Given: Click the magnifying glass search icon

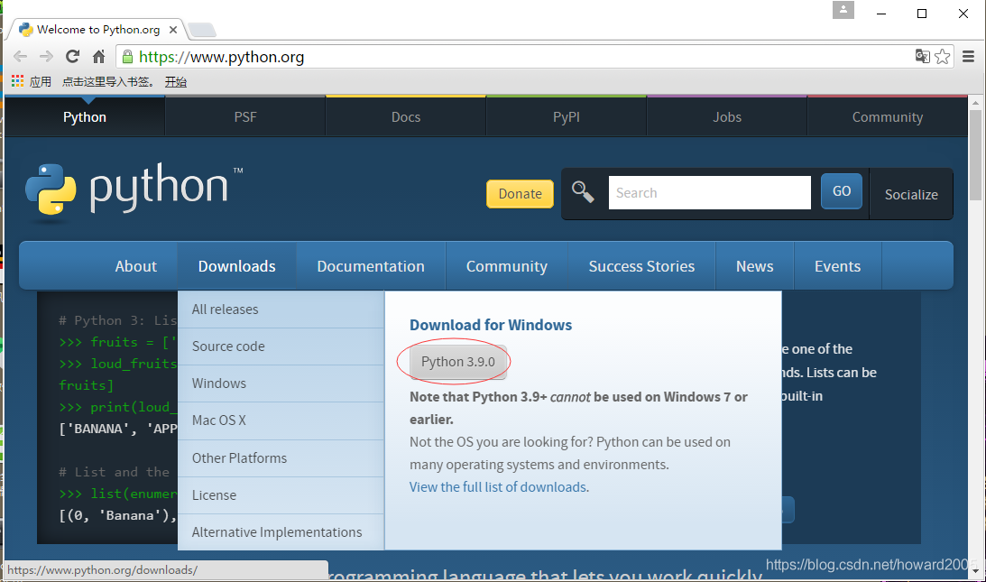Looking at the screenshot, I should tap(582, 192).
